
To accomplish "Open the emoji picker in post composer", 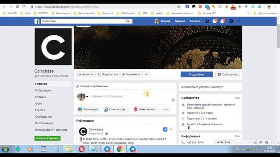I will click(x=173, y=100).
